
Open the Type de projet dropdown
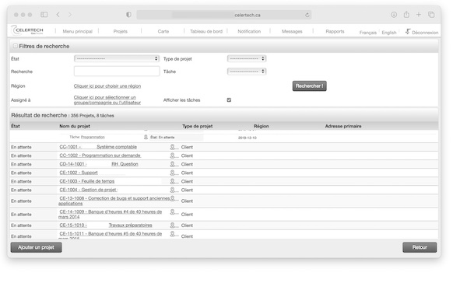pyautogui.click(x=247, y=58)
